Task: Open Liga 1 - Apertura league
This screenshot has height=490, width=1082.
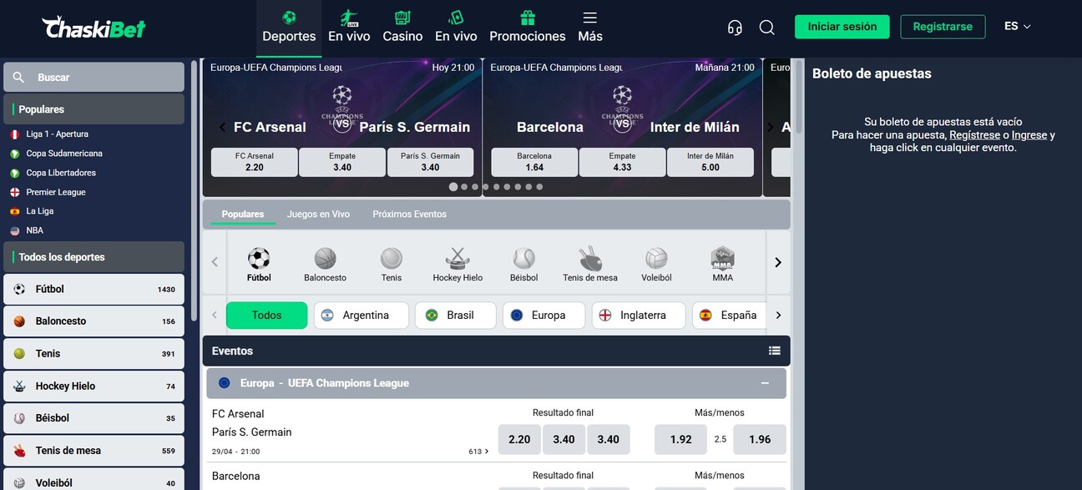Action: point(57,134)
